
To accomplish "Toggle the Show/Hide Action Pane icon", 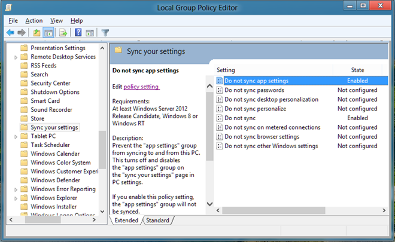I will click(90, 32).
